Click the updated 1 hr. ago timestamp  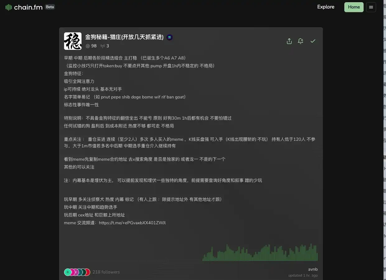coord(302,275)
